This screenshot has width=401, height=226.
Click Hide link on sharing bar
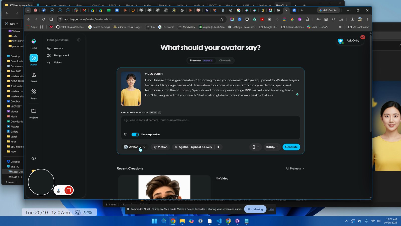click(271, 209)
